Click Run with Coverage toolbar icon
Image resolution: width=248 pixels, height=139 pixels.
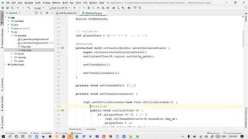(93, 8)
